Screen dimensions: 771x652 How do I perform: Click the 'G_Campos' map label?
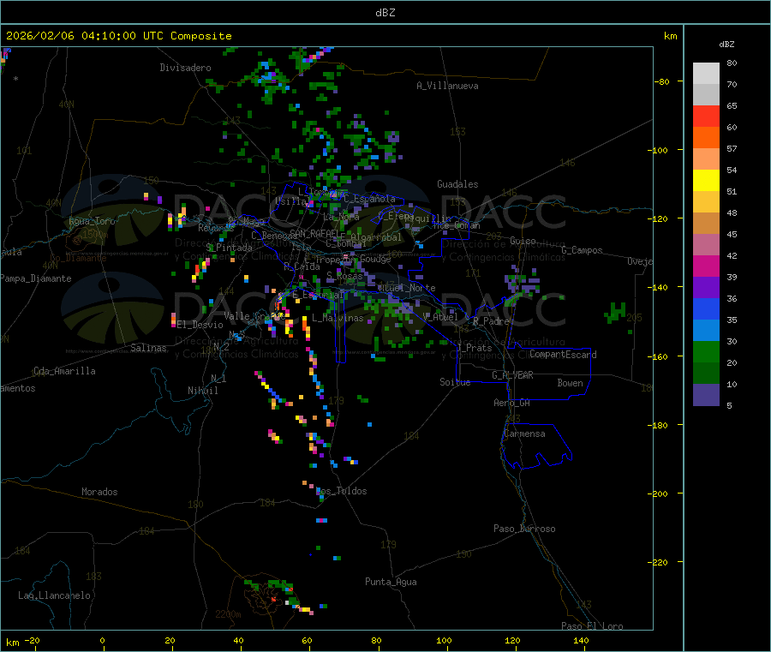pos(583,250)
